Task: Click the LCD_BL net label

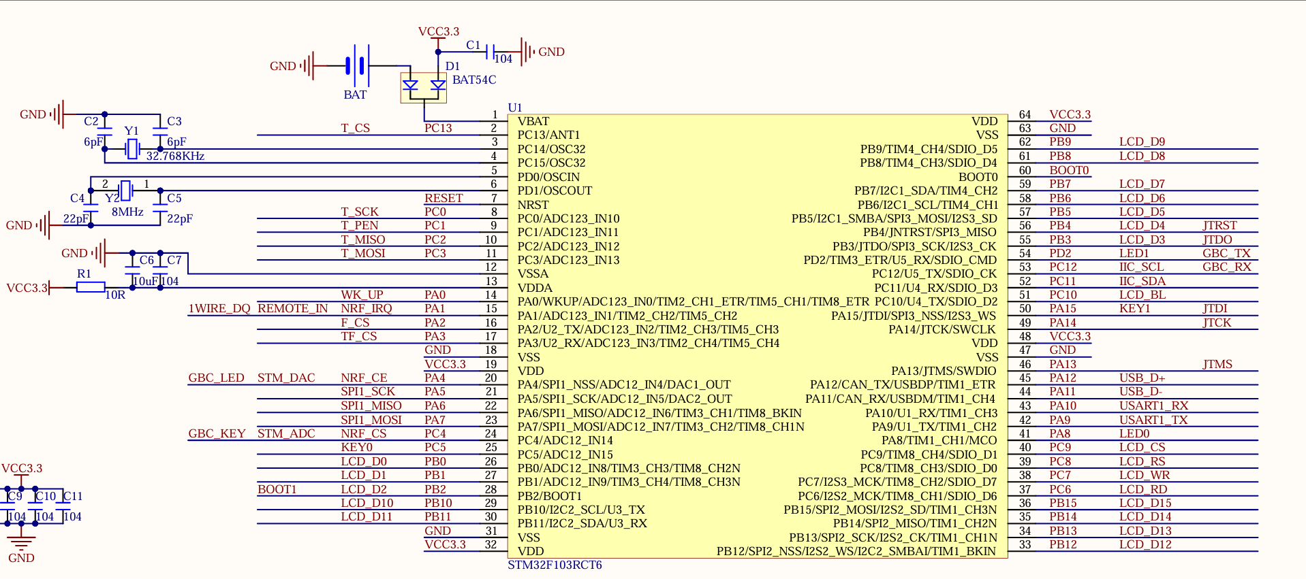Action: click(1142, 295)
